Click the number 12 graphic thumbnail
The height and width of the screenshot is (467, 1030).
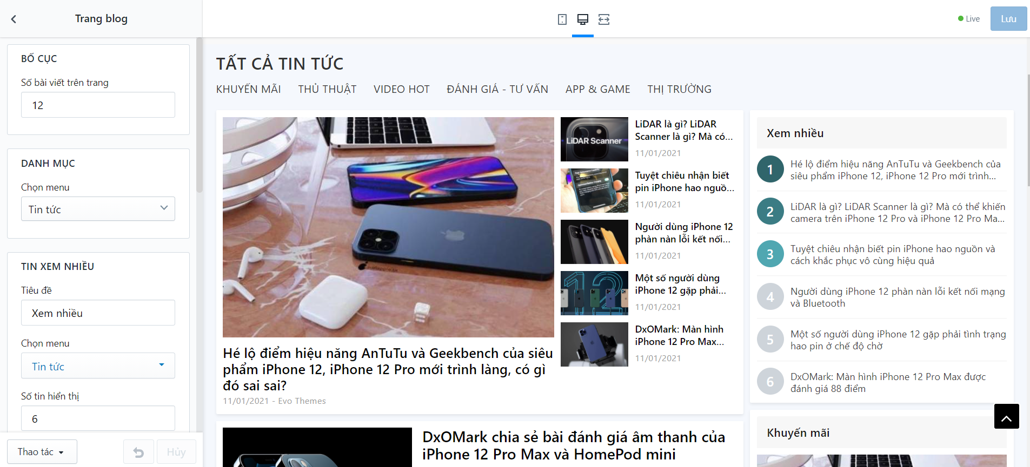(x=594, y=293)
